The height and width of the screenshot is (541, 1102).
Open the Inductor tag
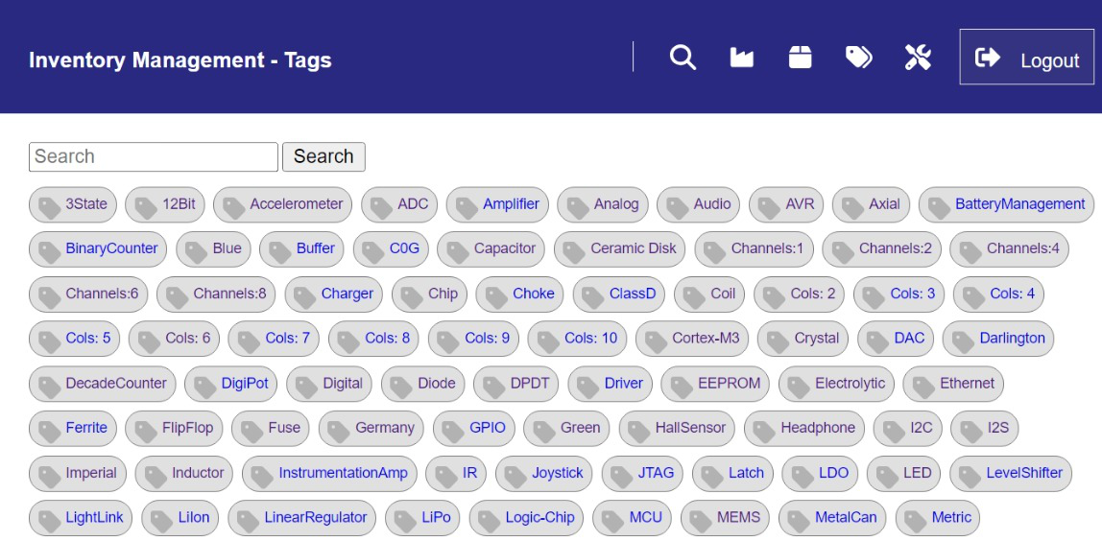[184, 474]
